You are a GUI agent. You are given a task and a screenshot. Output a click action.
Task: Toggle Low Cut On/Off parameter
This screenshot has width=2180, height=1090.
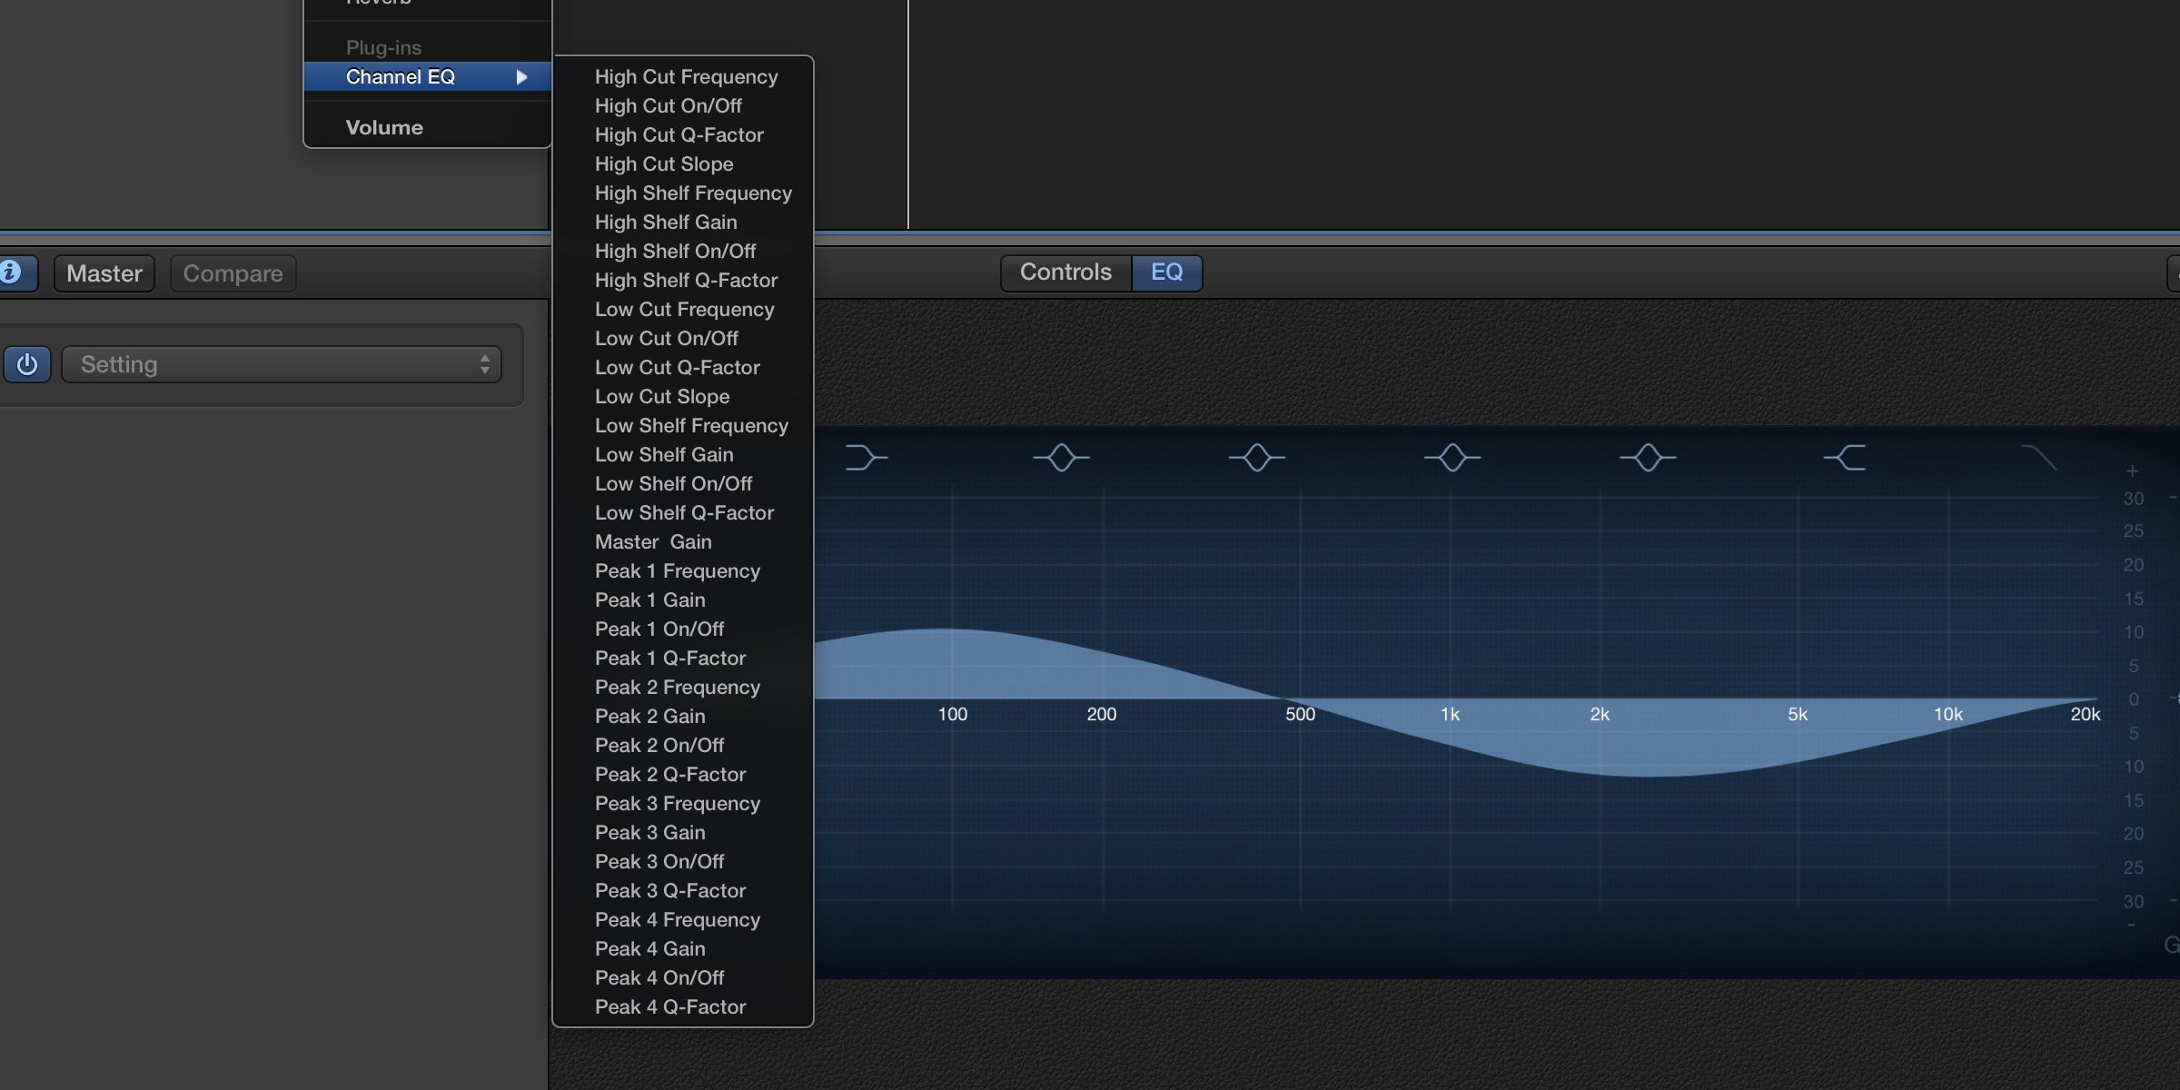[x=665, y=338]
